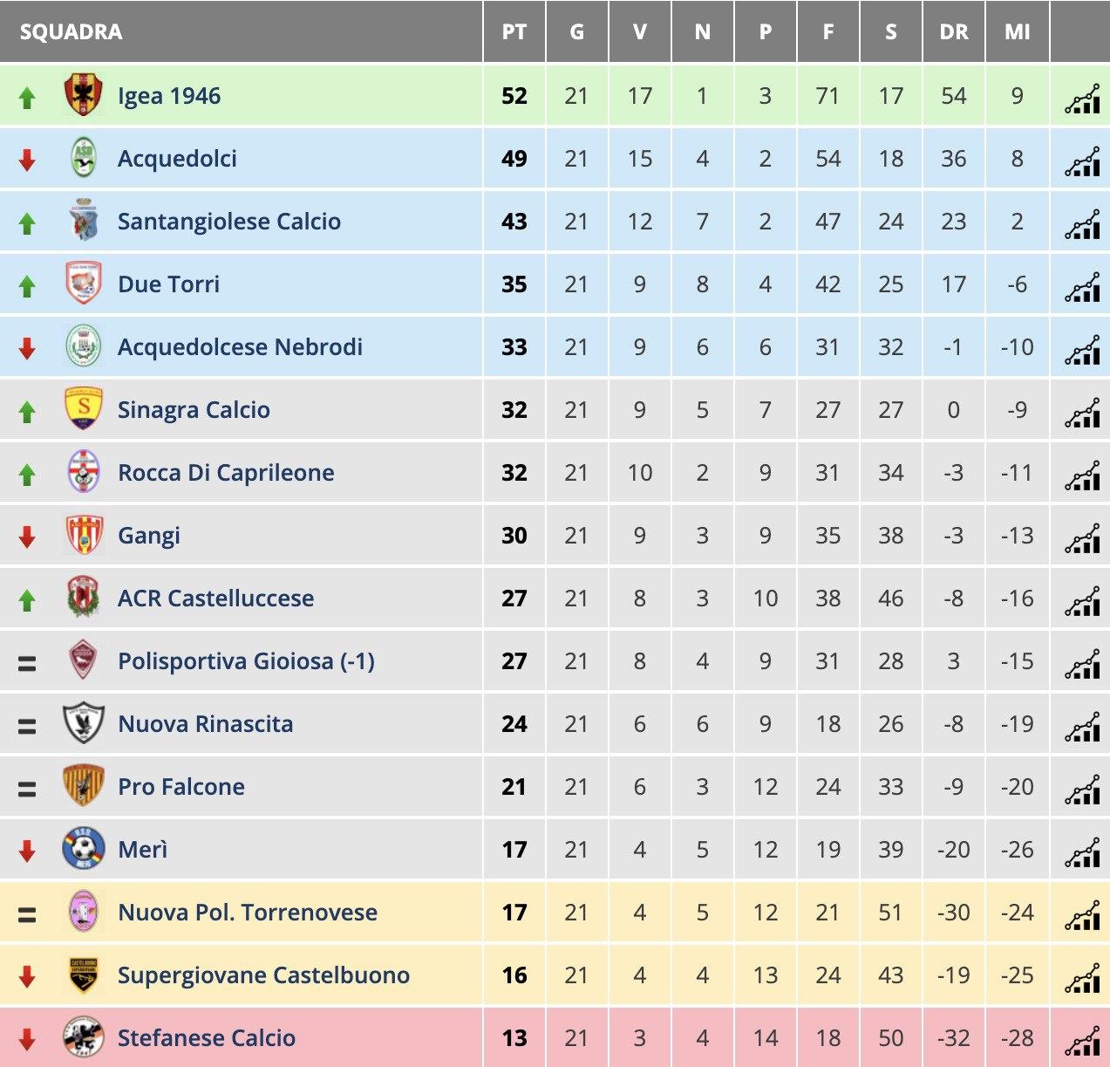Sort table by DR column header
The height and width of the screenshot is (1067, 1110).
pyautogui.click(x=954, y=32)
